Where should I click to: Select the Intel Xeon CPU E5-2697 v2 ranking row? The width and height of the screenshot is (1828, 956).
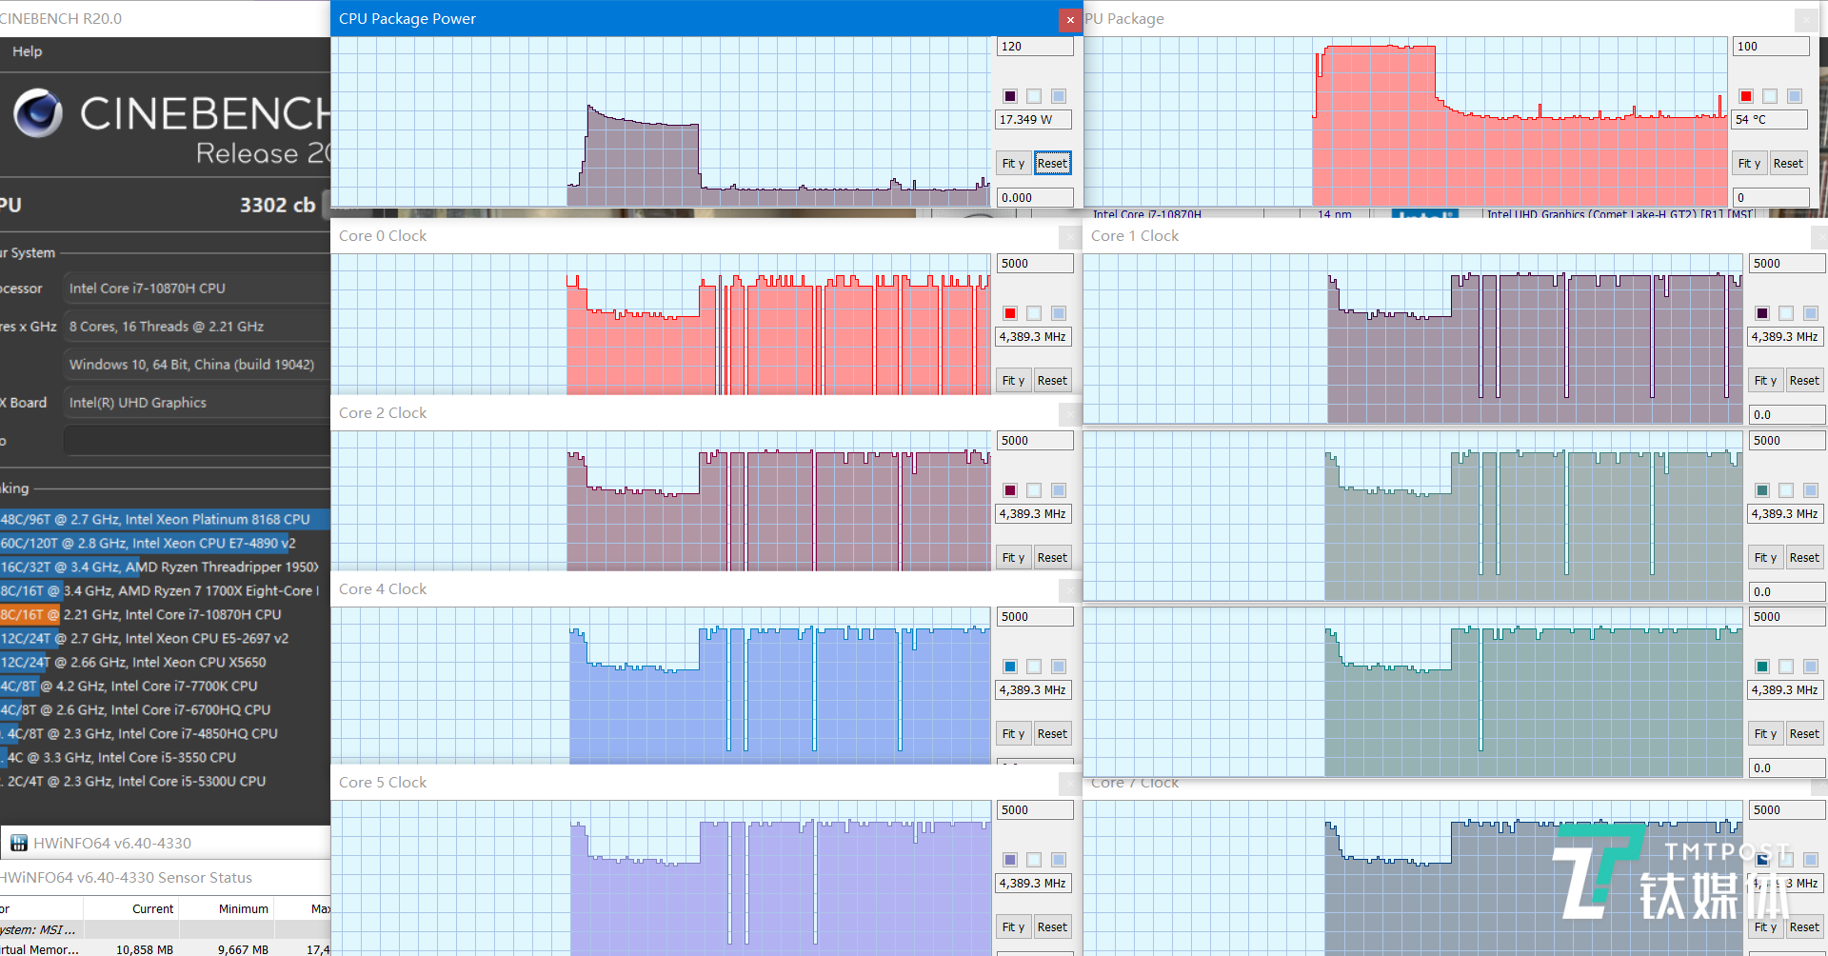point(165,639)
